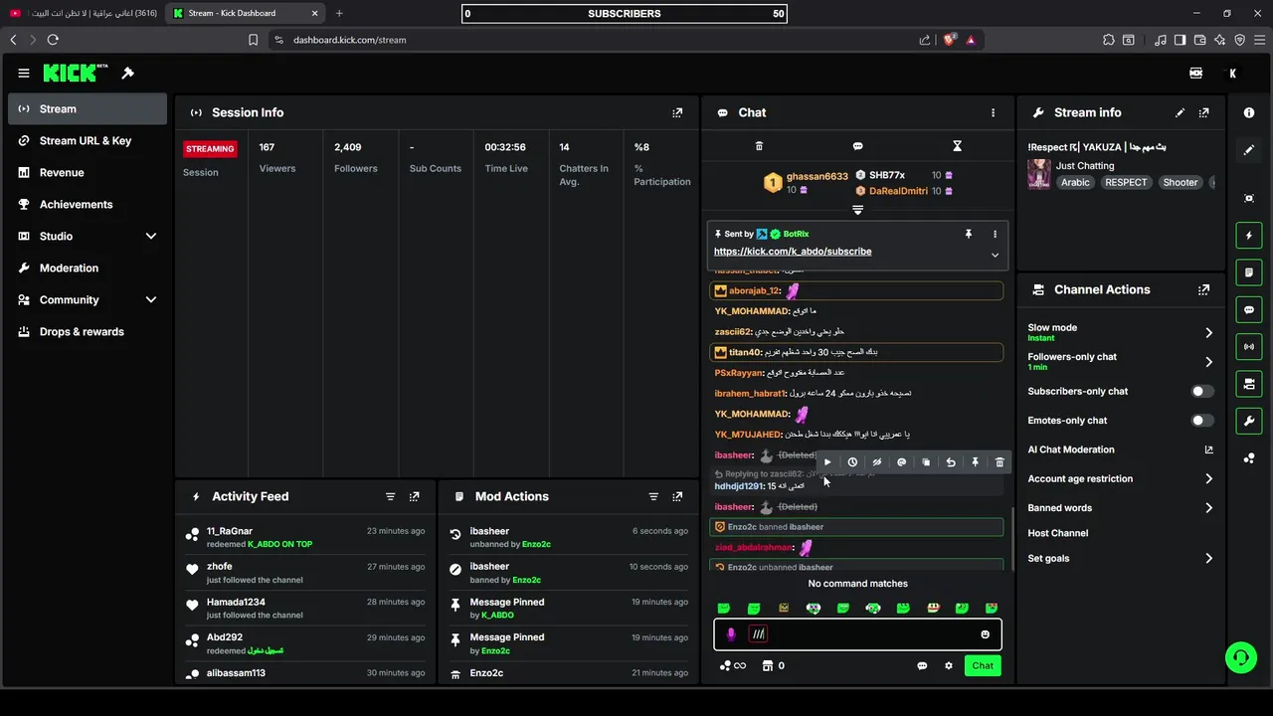Click the info icon in right sidebar
This screenshot has height=716, width=1273.
pyautogui.click(x=1249, y=112)
